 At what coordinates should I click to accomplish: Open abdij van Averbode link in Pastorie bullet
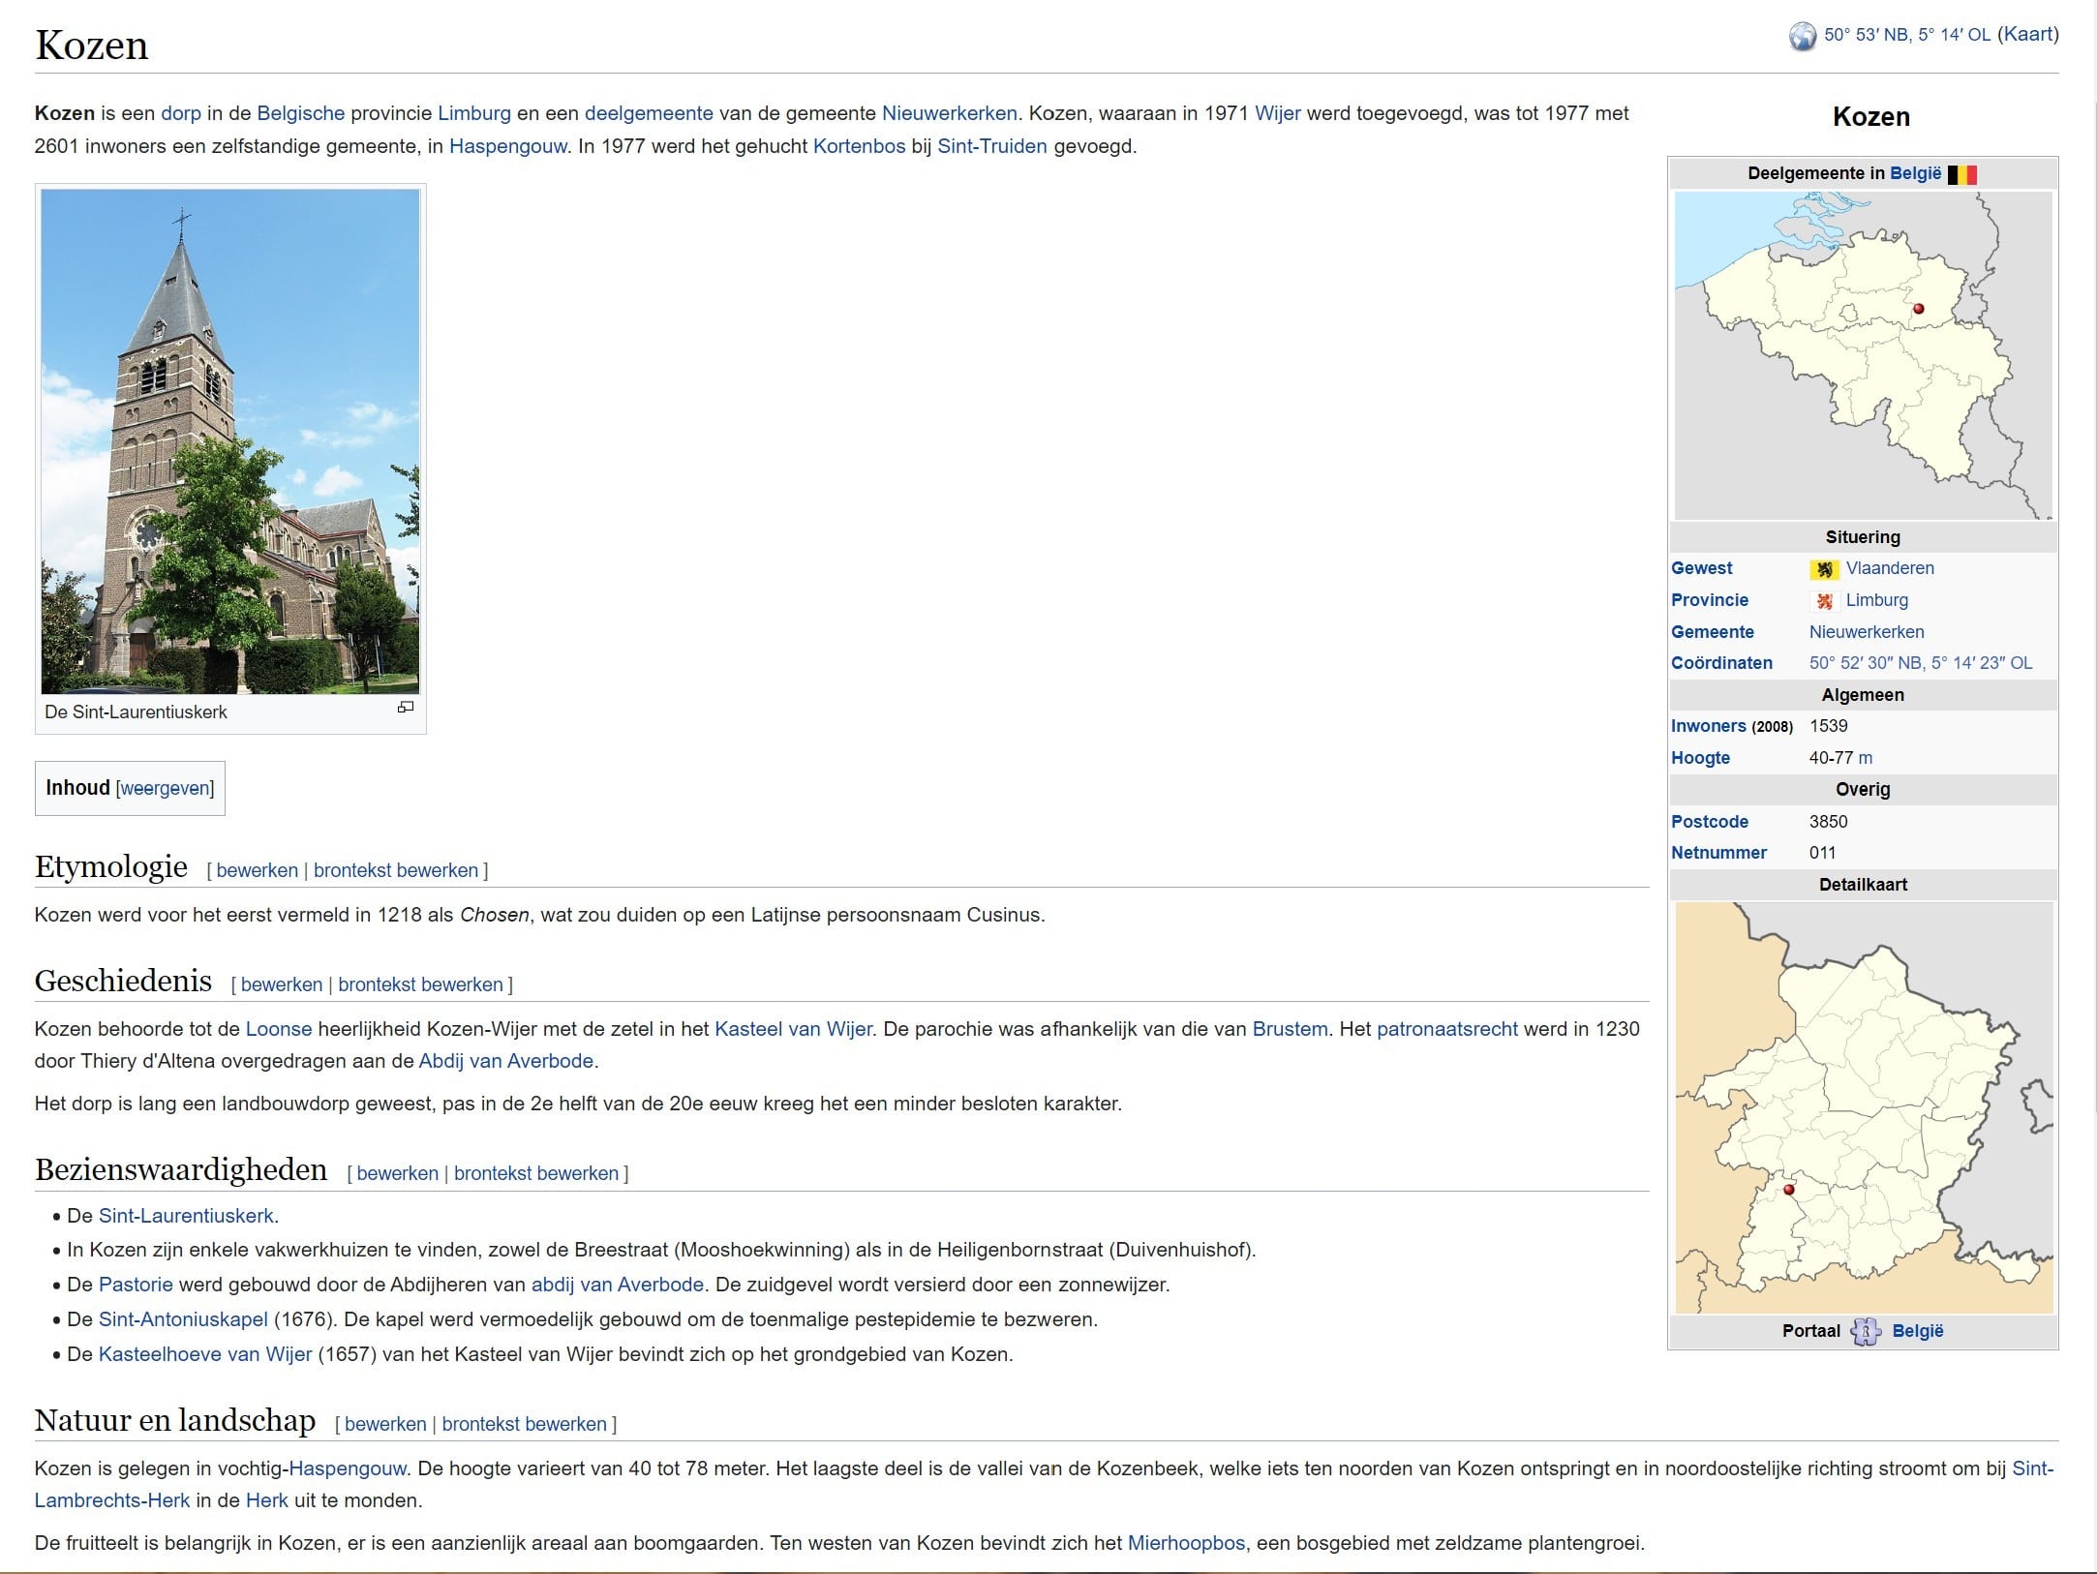(618, 1285)
